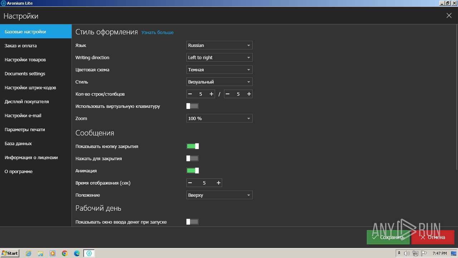458x258 pixels.
Task: Launch Windows Media Player from taskbar
Action: click(53, 253)
